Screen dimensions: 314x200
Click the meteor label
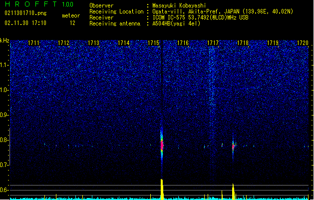[x=71, y=15]
